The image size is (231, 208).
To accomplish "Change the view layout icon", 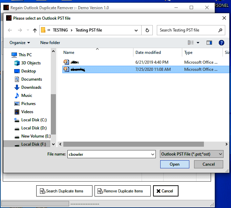I will (x=191, y=43).
